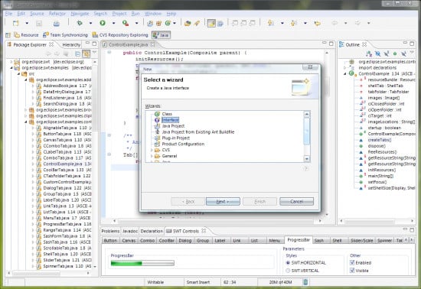The height and width of the screenshot is (289, 421).
Task: Click the New file toolbar icon
Action: tap(16, 24)
